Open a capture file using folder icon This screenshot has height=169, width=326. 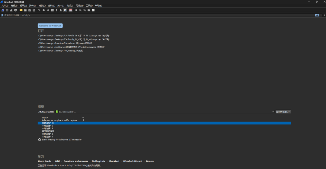tap(21, 10)
